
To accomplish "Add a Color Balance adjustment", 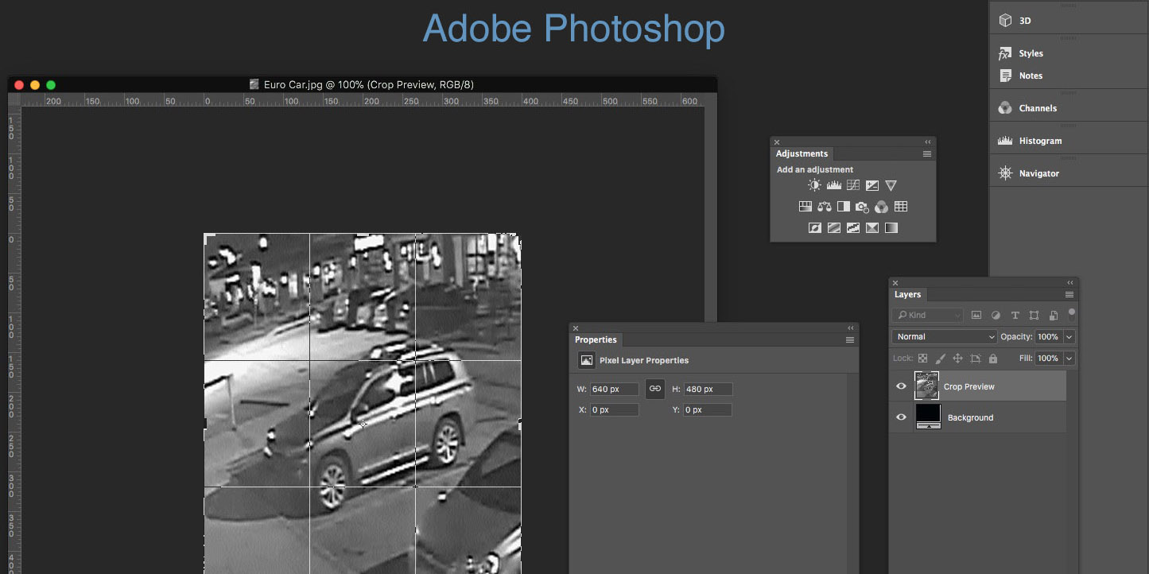I will 824,207.
